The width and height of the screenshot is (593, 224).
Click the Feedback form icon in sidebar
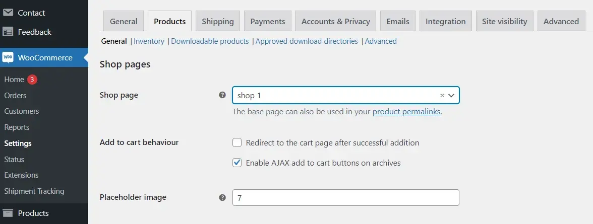click(8, 32)
